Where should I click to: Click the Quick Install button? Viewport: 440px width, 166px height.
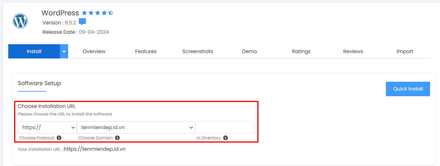408,89
